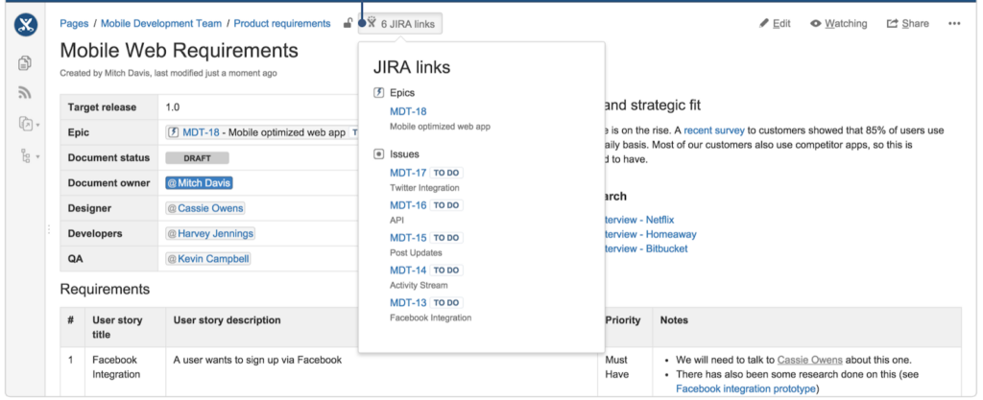983x400 pixels.
Task: Open MDT-14 Activity Stream issue
Action: point(408,271)
